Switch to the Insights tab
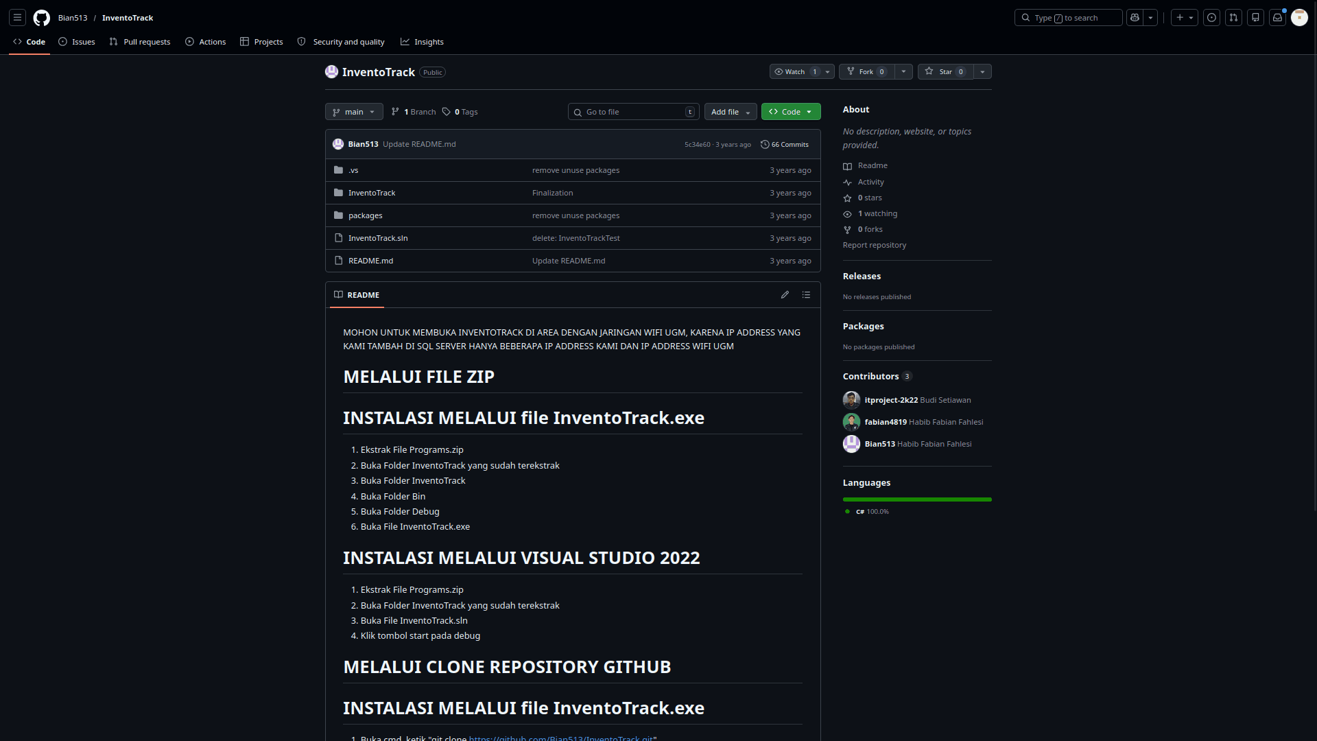The height and width of the screenshot is (741, 1317). (x=422, y=42)
